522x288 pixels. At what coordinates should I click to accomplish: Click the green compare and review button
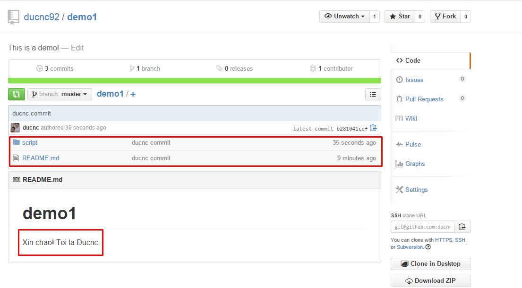[17, 94]
